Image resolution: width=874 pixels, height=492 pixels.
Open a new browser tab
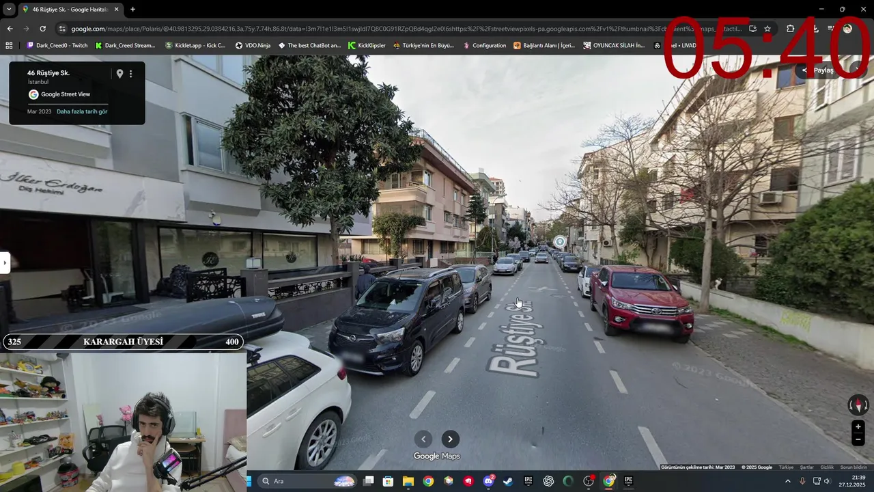click(132, 10)
